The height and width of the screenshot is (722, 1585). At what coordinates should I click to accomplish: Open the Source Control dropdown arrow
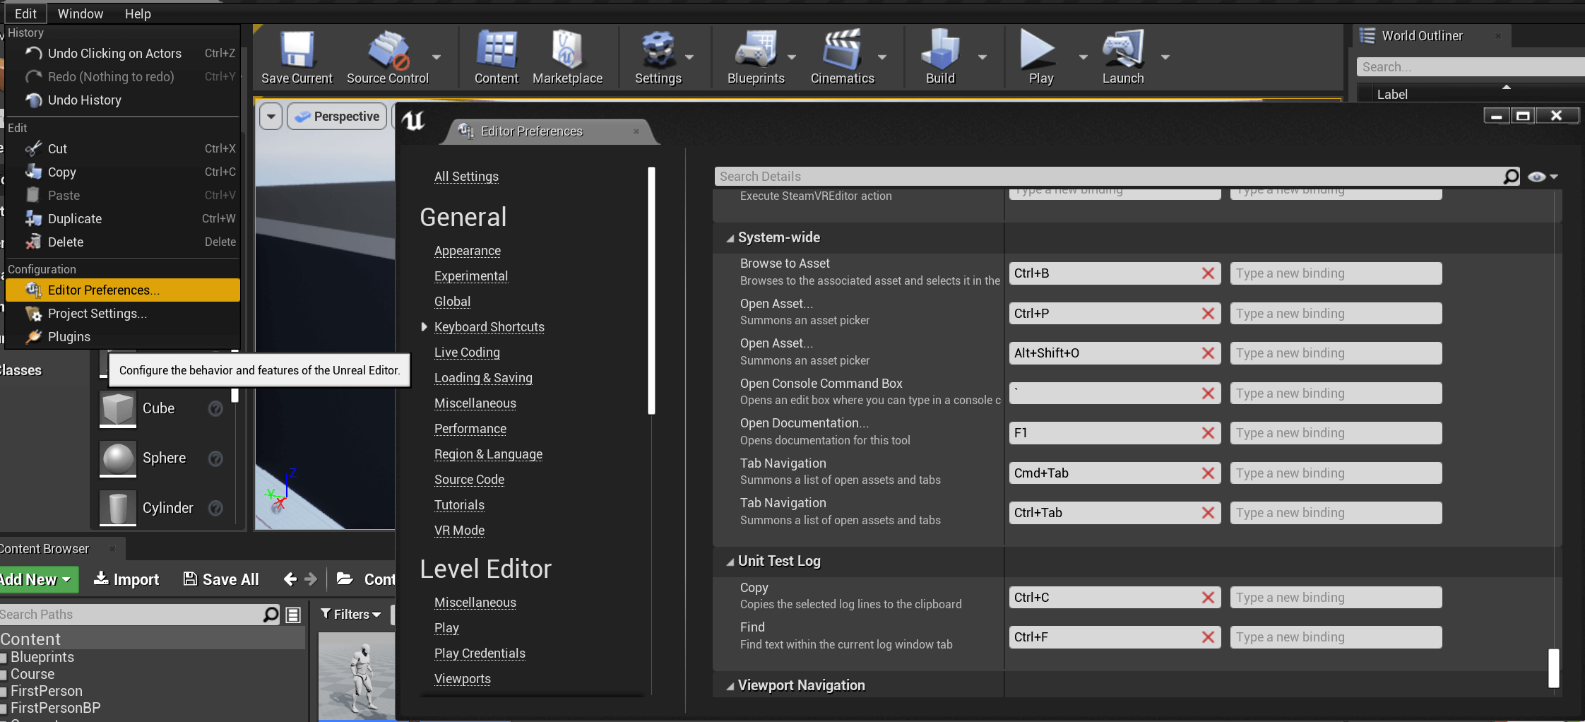pyautogui.click(x=437, y=57)
